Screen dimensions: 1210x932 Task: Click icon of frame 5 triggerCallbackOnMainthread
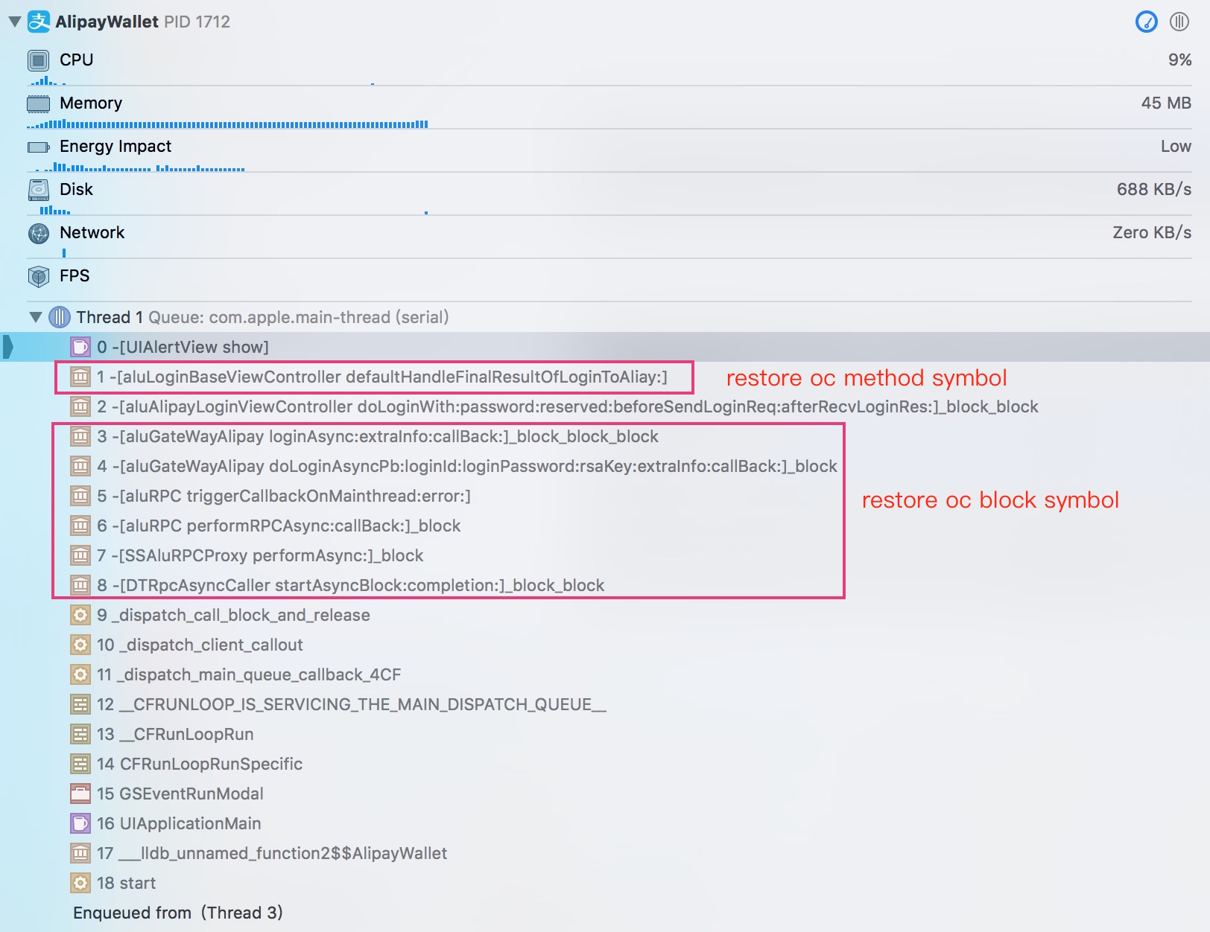pyautogui.click(x=80, y=496)
